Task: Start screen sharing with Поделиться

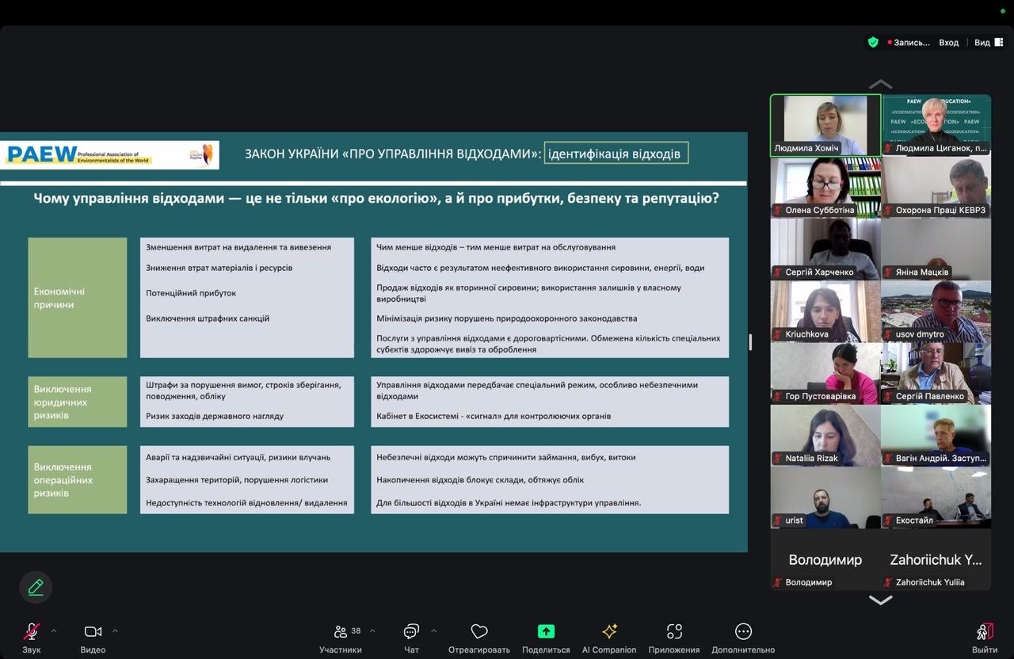Action: pyautogui.click(x=546, y=637)
